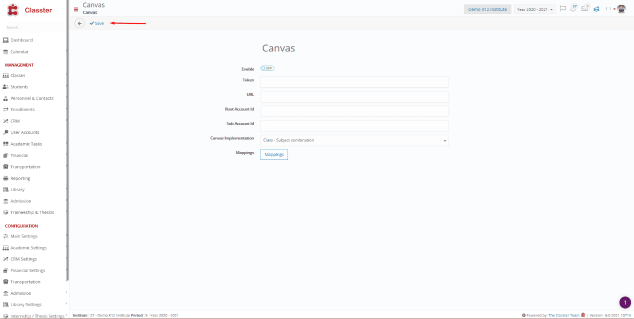634x319 pixels.
Task: Open Library Settings in the sidebar
Action: coord(26,304)
